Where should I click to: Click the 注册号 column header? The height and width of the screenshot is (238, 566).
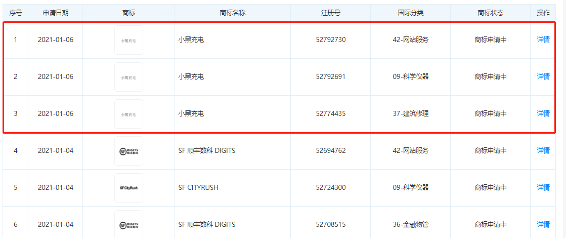(331, 13)
